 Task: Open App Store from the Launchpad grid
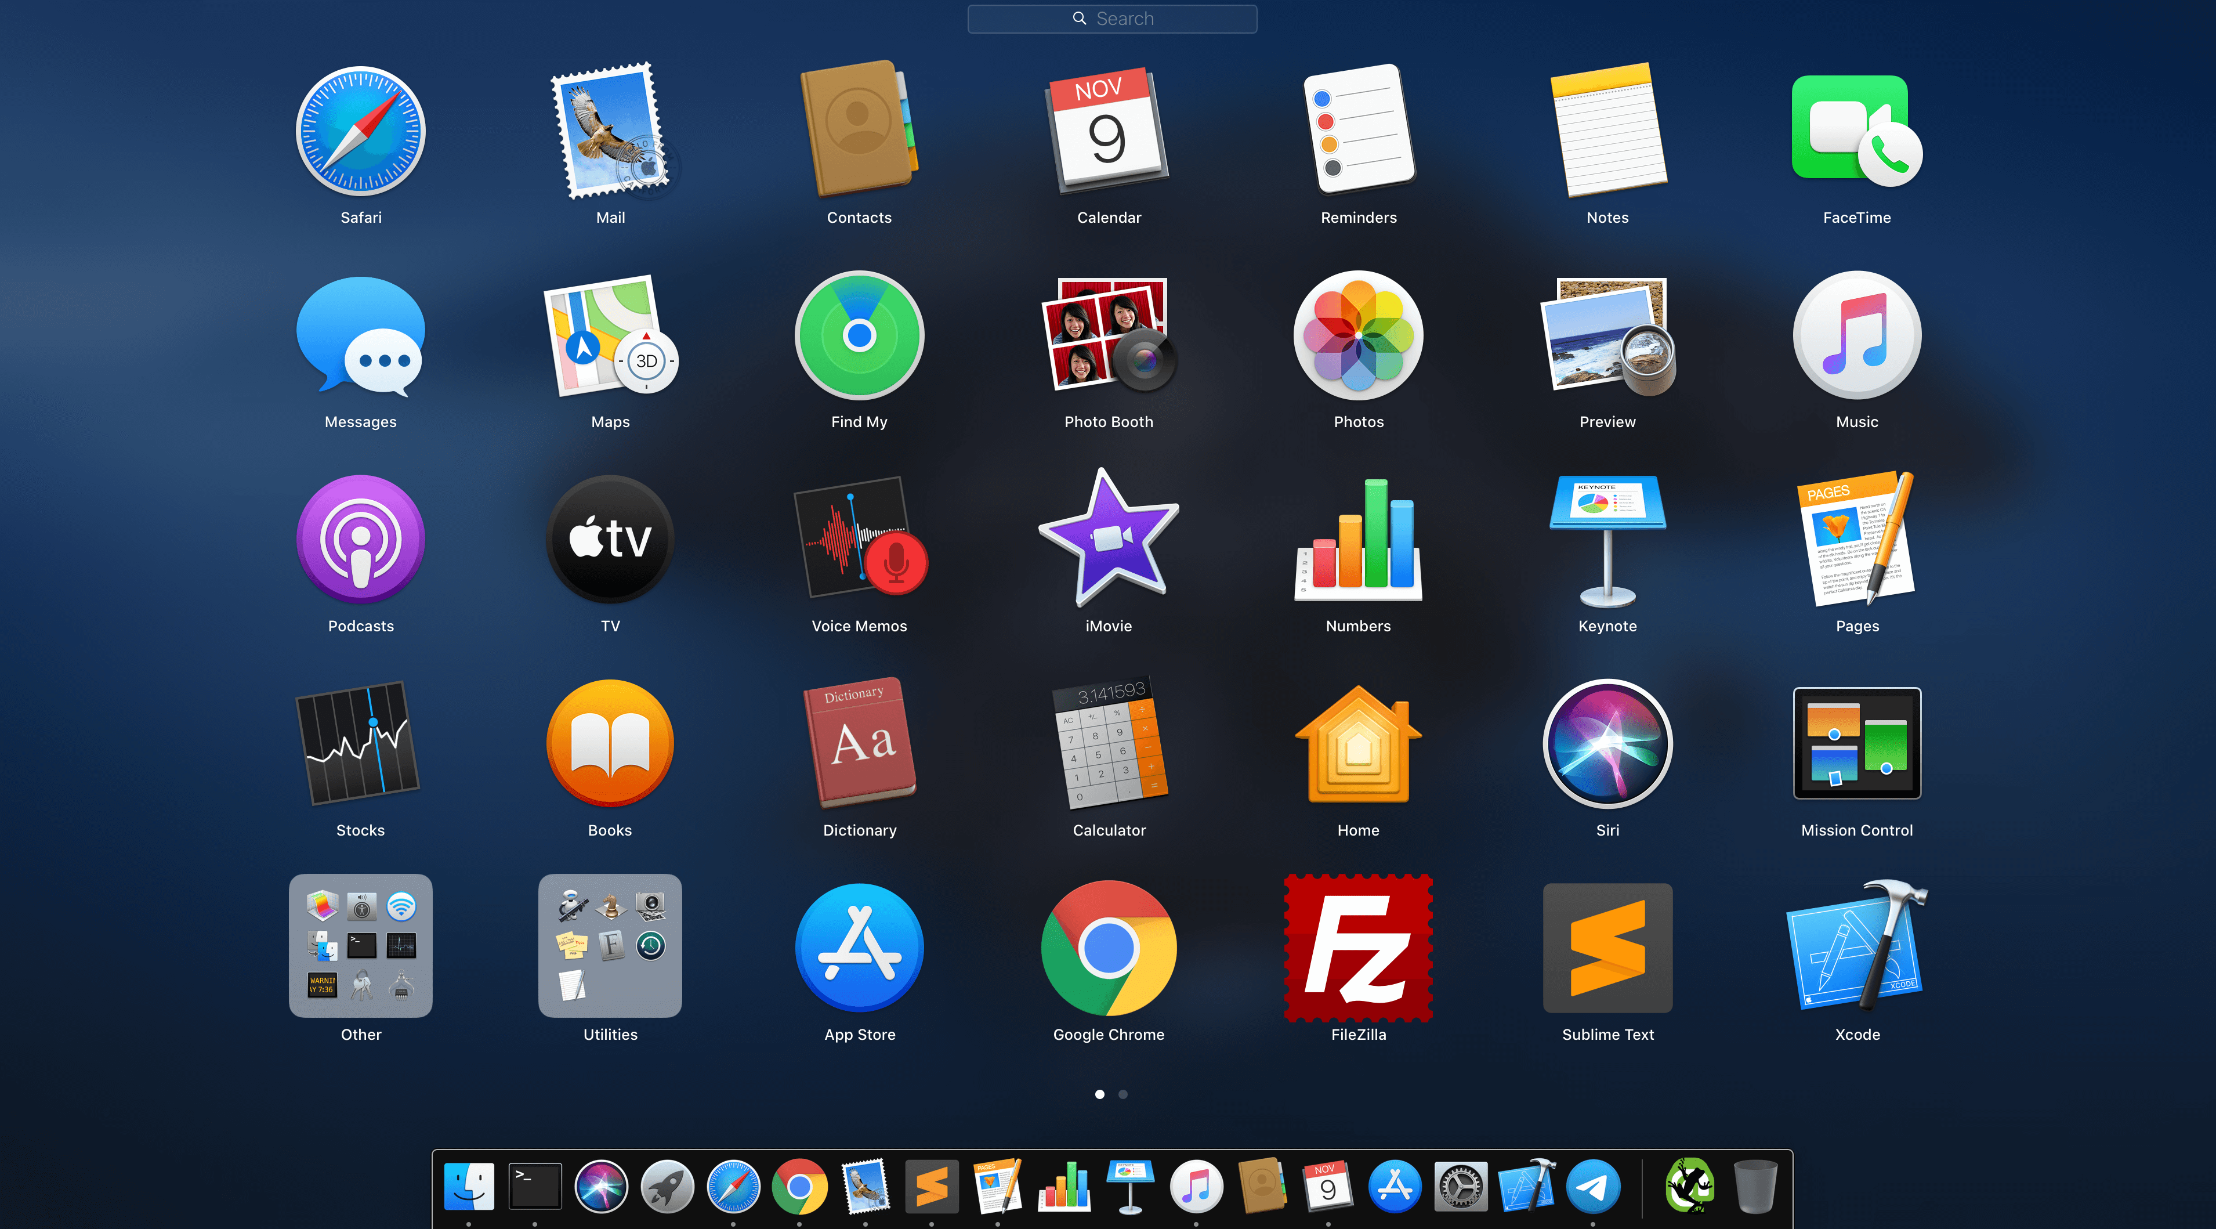pos(859,948)
